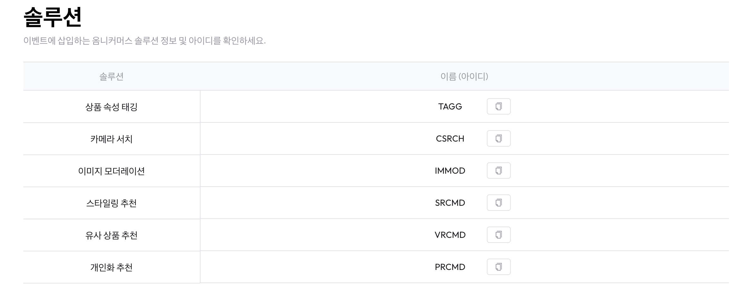This screenshot has width=734, height=297.
Task: Click the IMMOD ID text
Action: pos(450,171)
